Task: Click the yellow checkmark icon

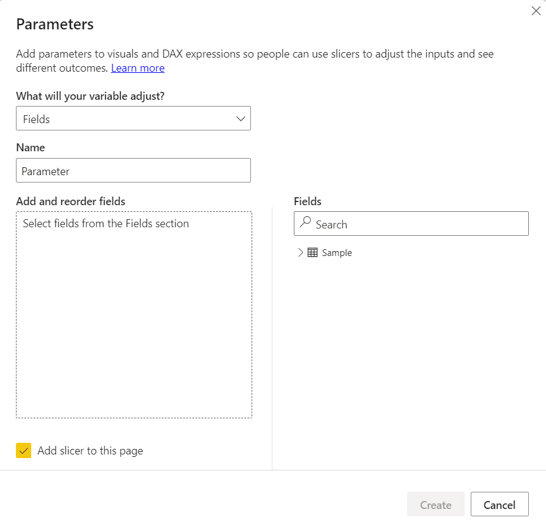Action: [x=23, y=450]
